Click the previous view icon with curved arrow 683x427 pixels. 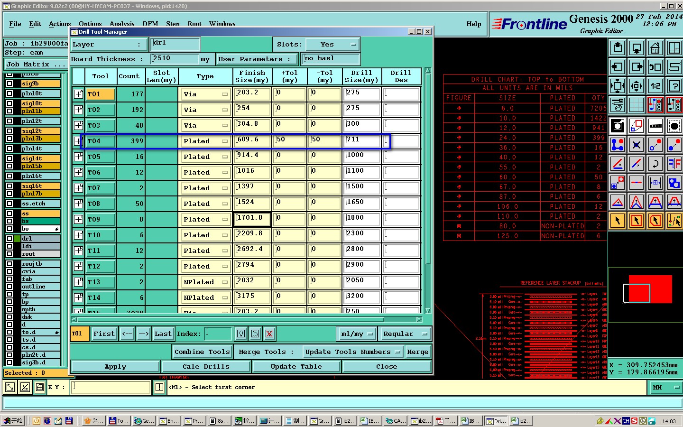(655, 67)
